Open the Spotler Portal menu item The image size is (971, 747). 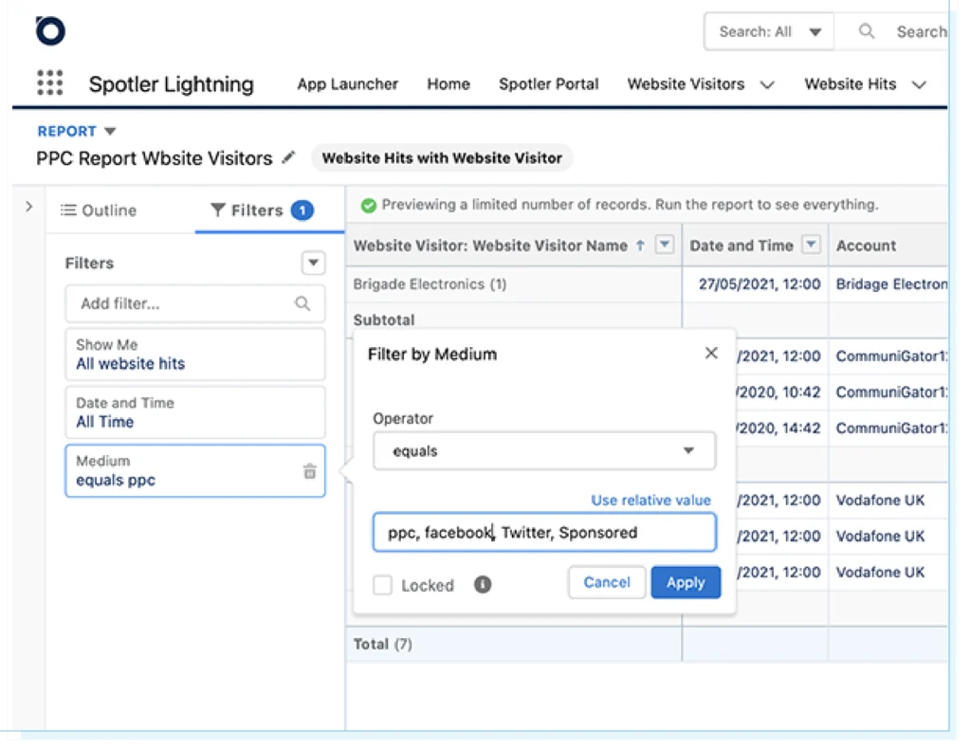(x=548, y=83)
